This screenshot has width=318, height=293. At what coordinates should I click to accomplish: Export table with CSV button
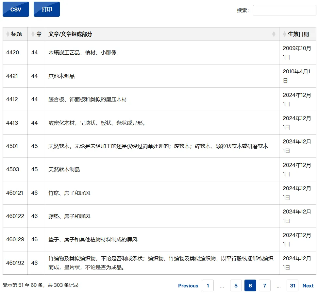point(16,9)
